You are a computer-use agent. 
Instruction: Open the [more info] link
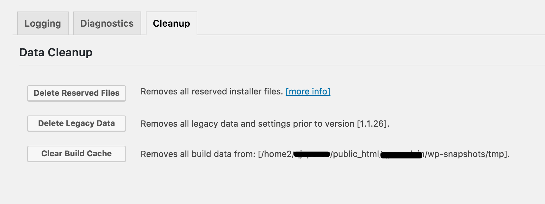click(308, 91)
